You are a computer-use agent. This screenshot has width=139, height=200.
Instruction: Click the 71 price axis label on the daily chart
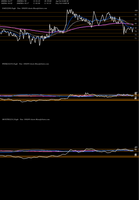pyautogui.click(x=136, y=38)
